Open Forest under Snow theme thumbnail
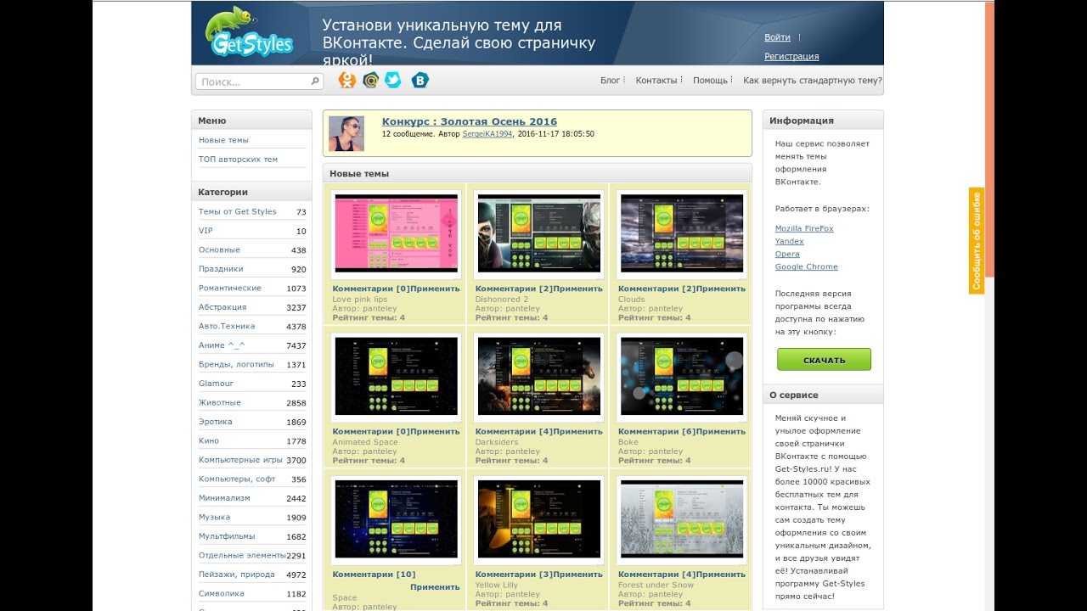This screenshot has width=1087, height=611. pyautogui.click(x=682, y=519)
